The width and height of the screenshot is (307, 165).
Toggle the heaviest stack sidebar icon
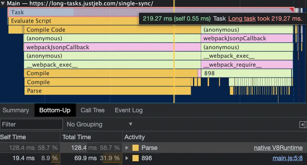[x=303, y=124]
